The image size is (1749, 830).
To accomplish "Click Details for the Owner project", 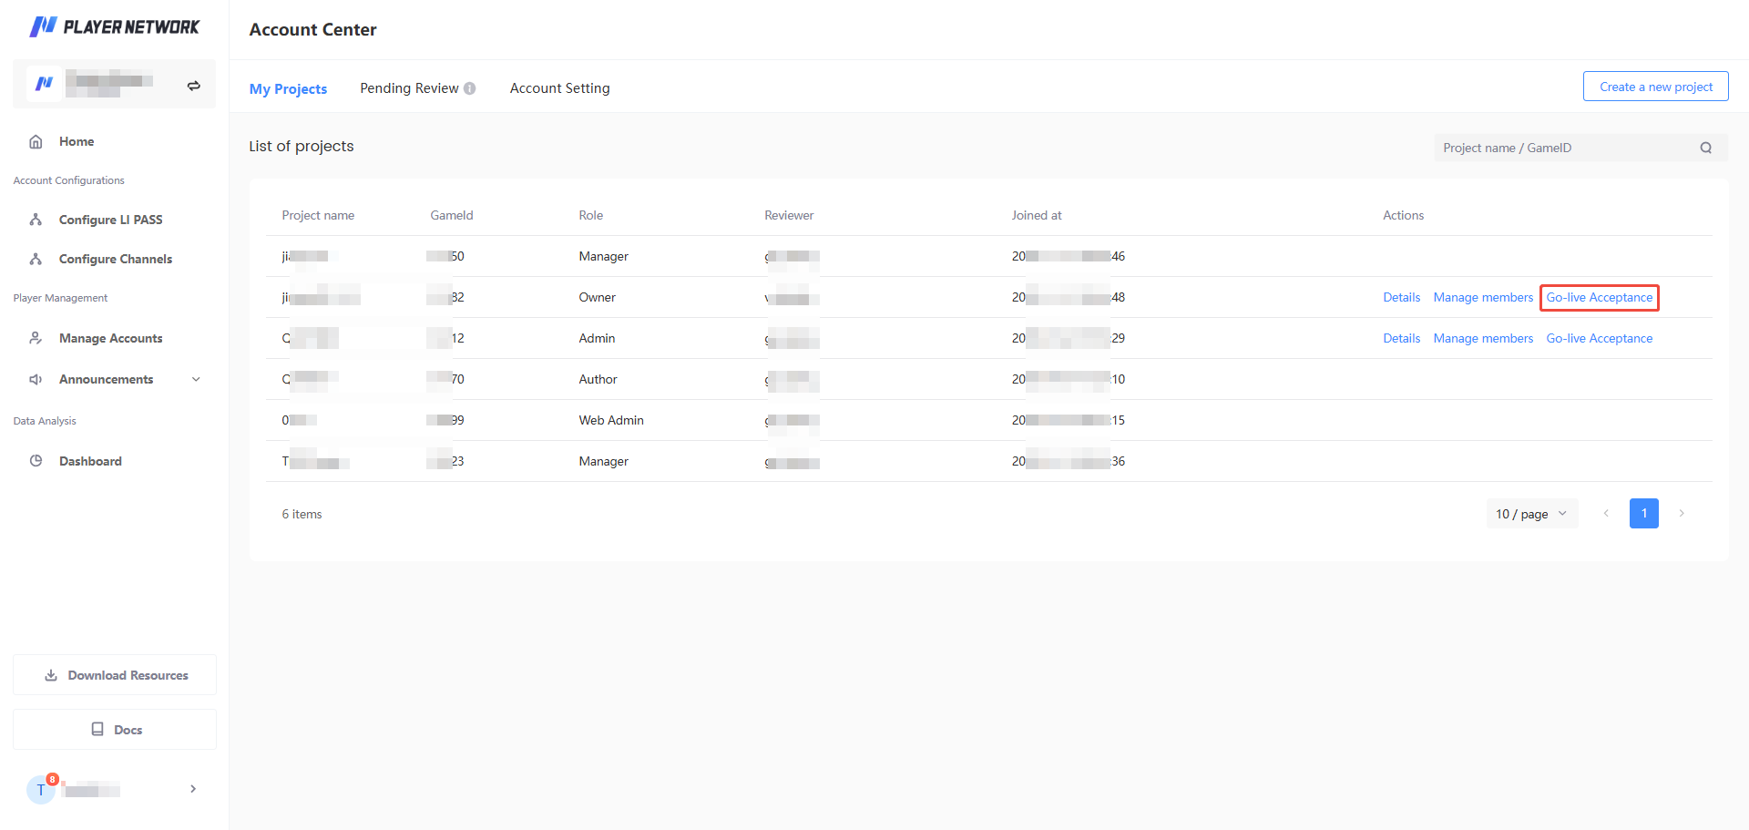I will pyautogui.click(x=1401, y=297).
